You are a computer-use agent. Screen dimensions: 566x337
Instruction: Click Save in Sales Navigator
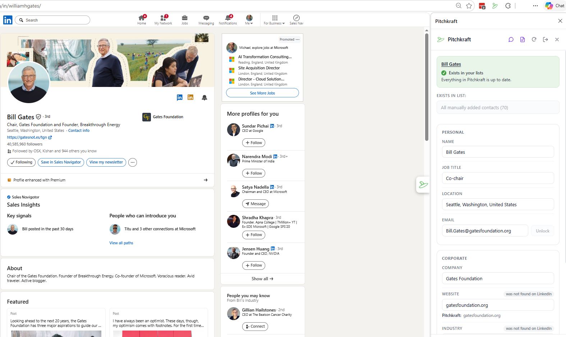tap(61, 162)
